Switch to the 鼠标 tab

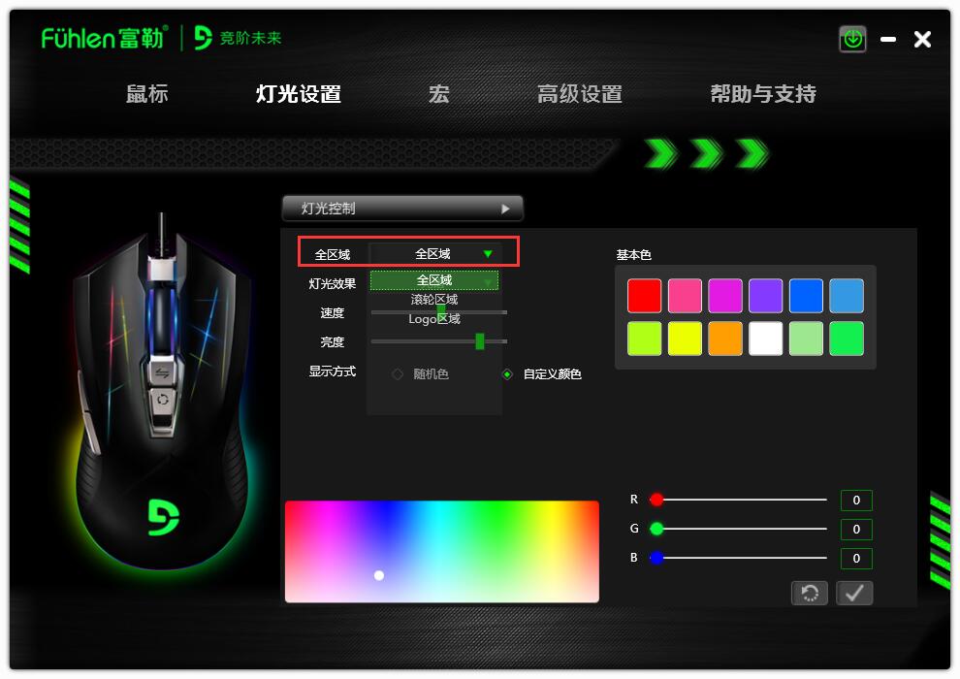click(146, 94)
